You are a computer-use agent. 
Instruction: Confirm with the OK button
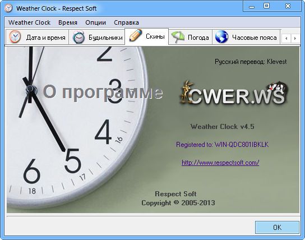click(277, 227)
